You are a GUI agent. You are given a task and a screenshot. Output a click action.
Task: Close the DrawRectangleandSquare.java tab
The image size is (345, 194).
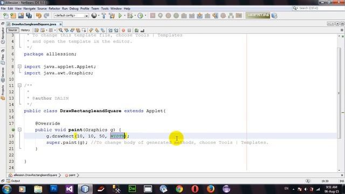pyautogui.click(x=60, y=24)
